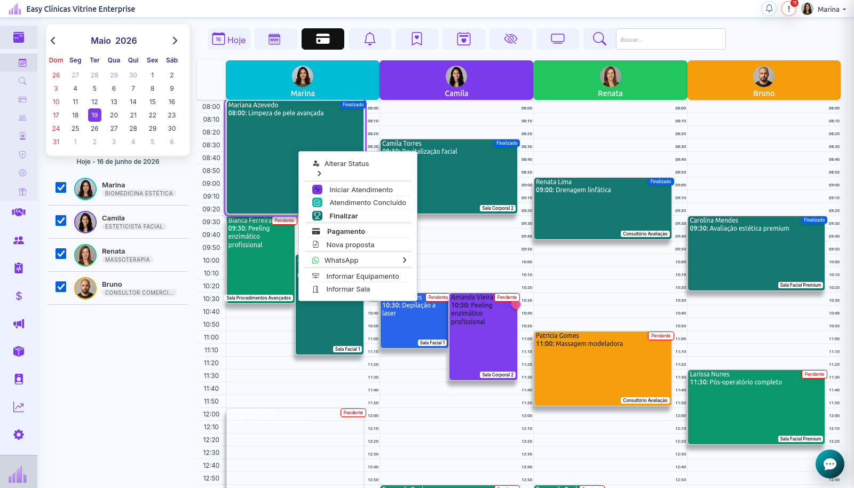The height and width of the screenshot is (488, 854).
Task: Click the Easy Clínicas logo icon
Action: click(15, 9)
